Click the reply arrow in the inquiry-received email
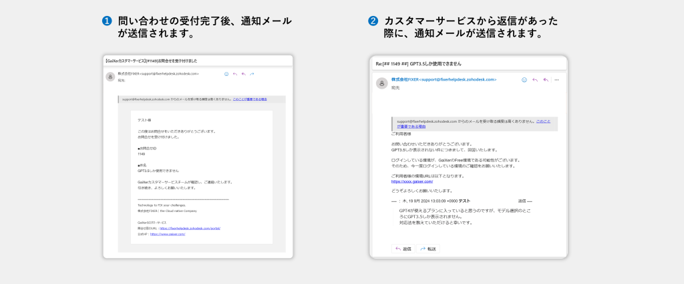684x284 pixels. point(235,74)
